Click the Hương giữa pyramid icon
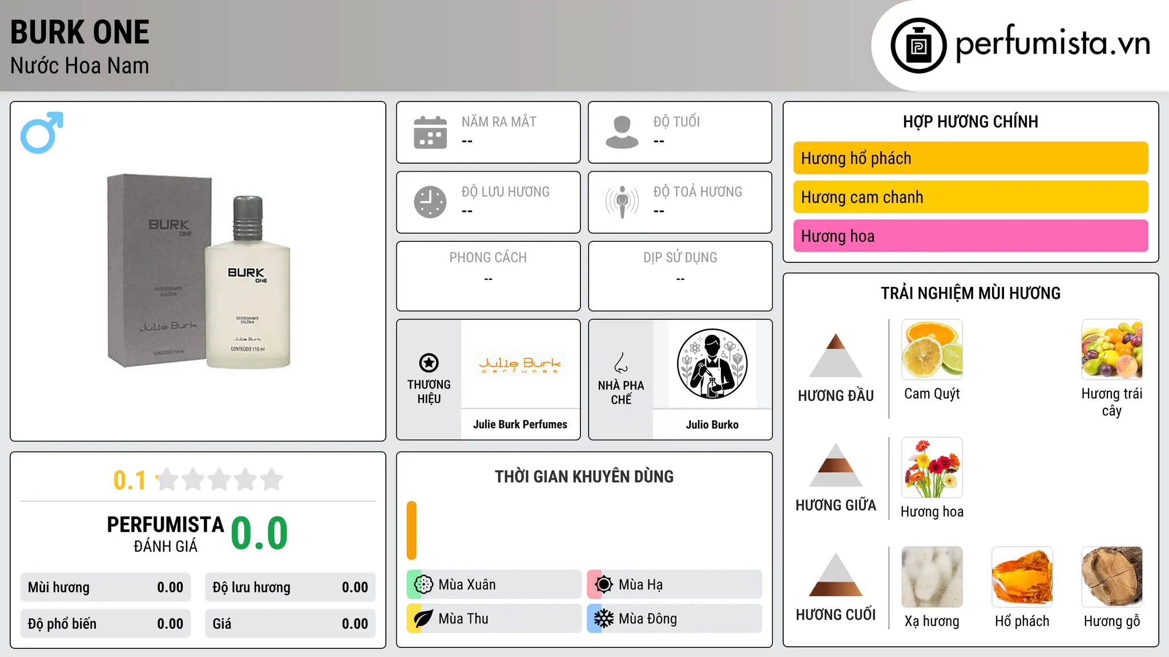The width and height of the screenshot is (1169, 657). [836, 465]
